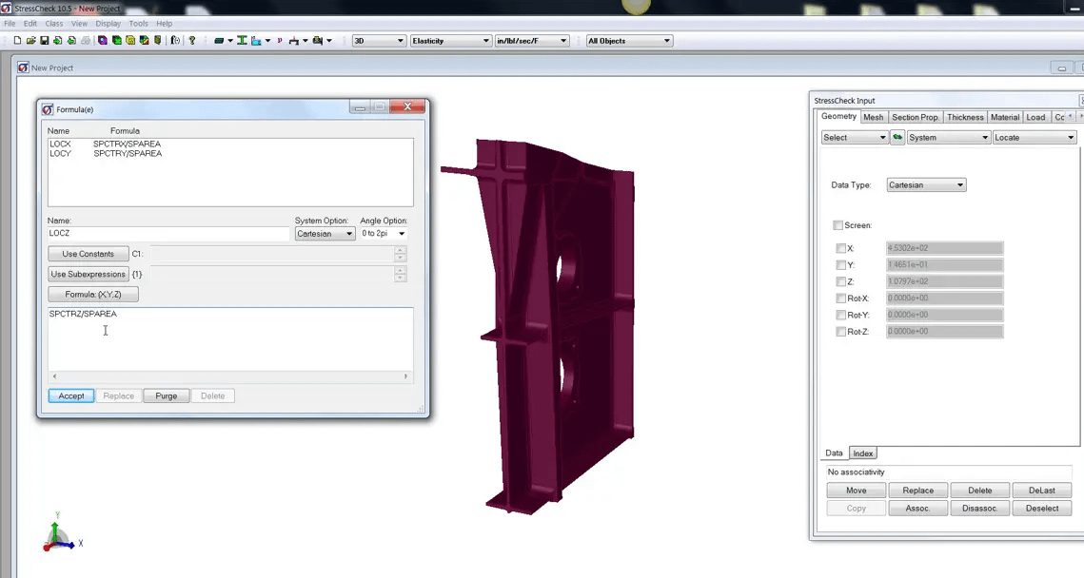Save the project using the Save icon
1084x578 pixels.
[x=45, y=40]
